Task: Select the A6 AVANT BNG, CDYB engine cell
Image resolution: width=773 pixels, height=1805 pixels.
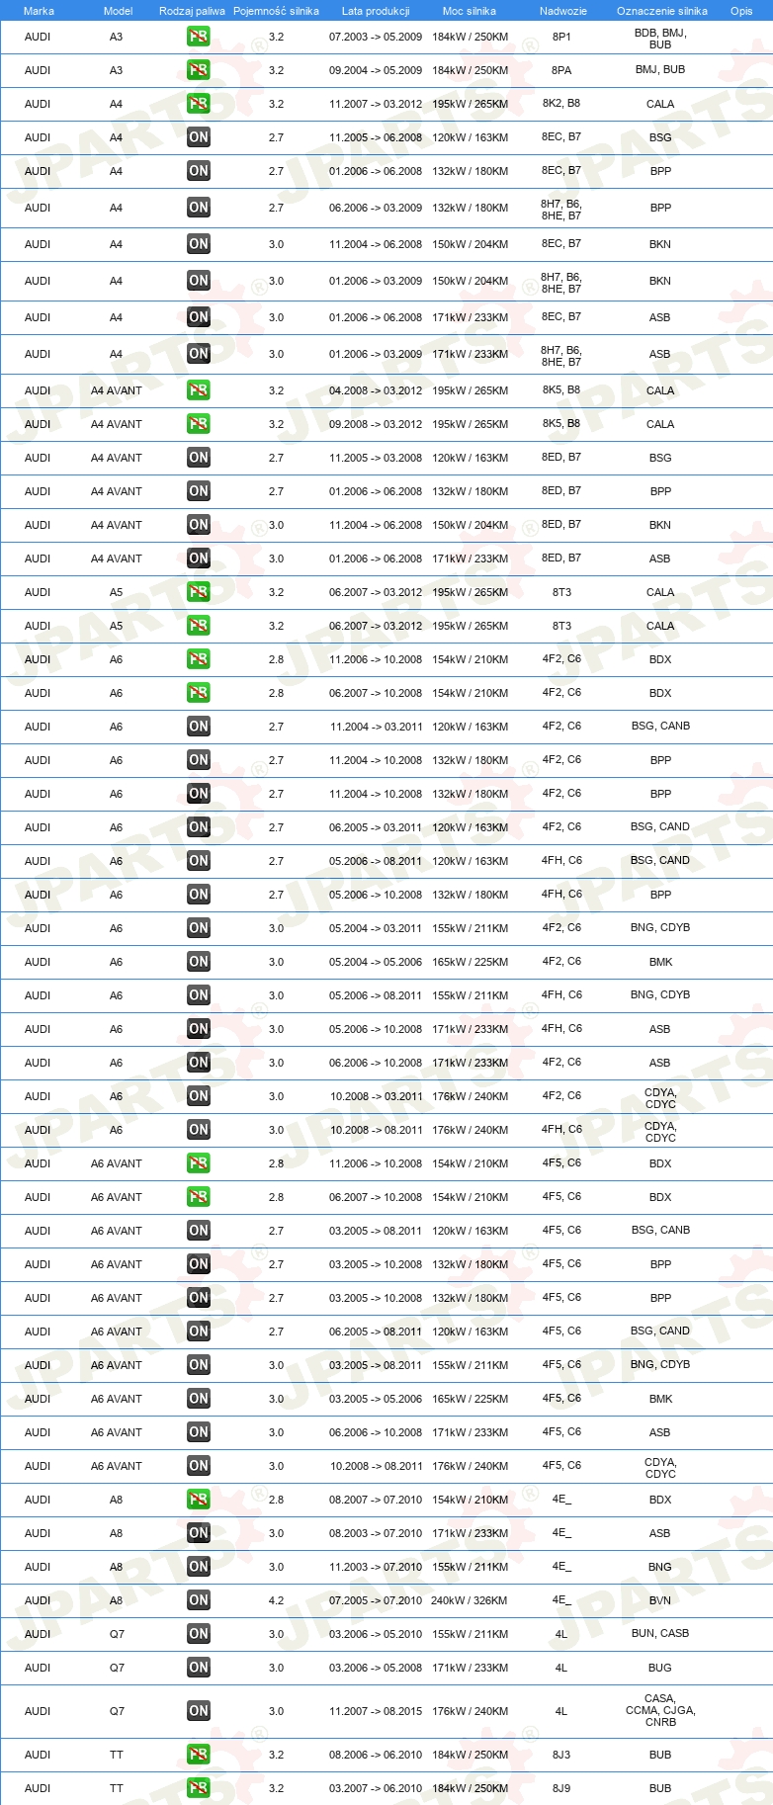Action: [660, 1364]
